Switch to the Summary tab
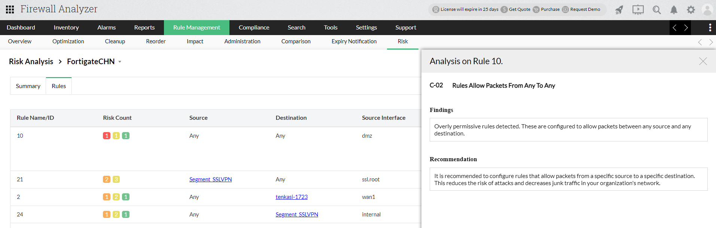This screenshot has height=228, width=716. 28,86
